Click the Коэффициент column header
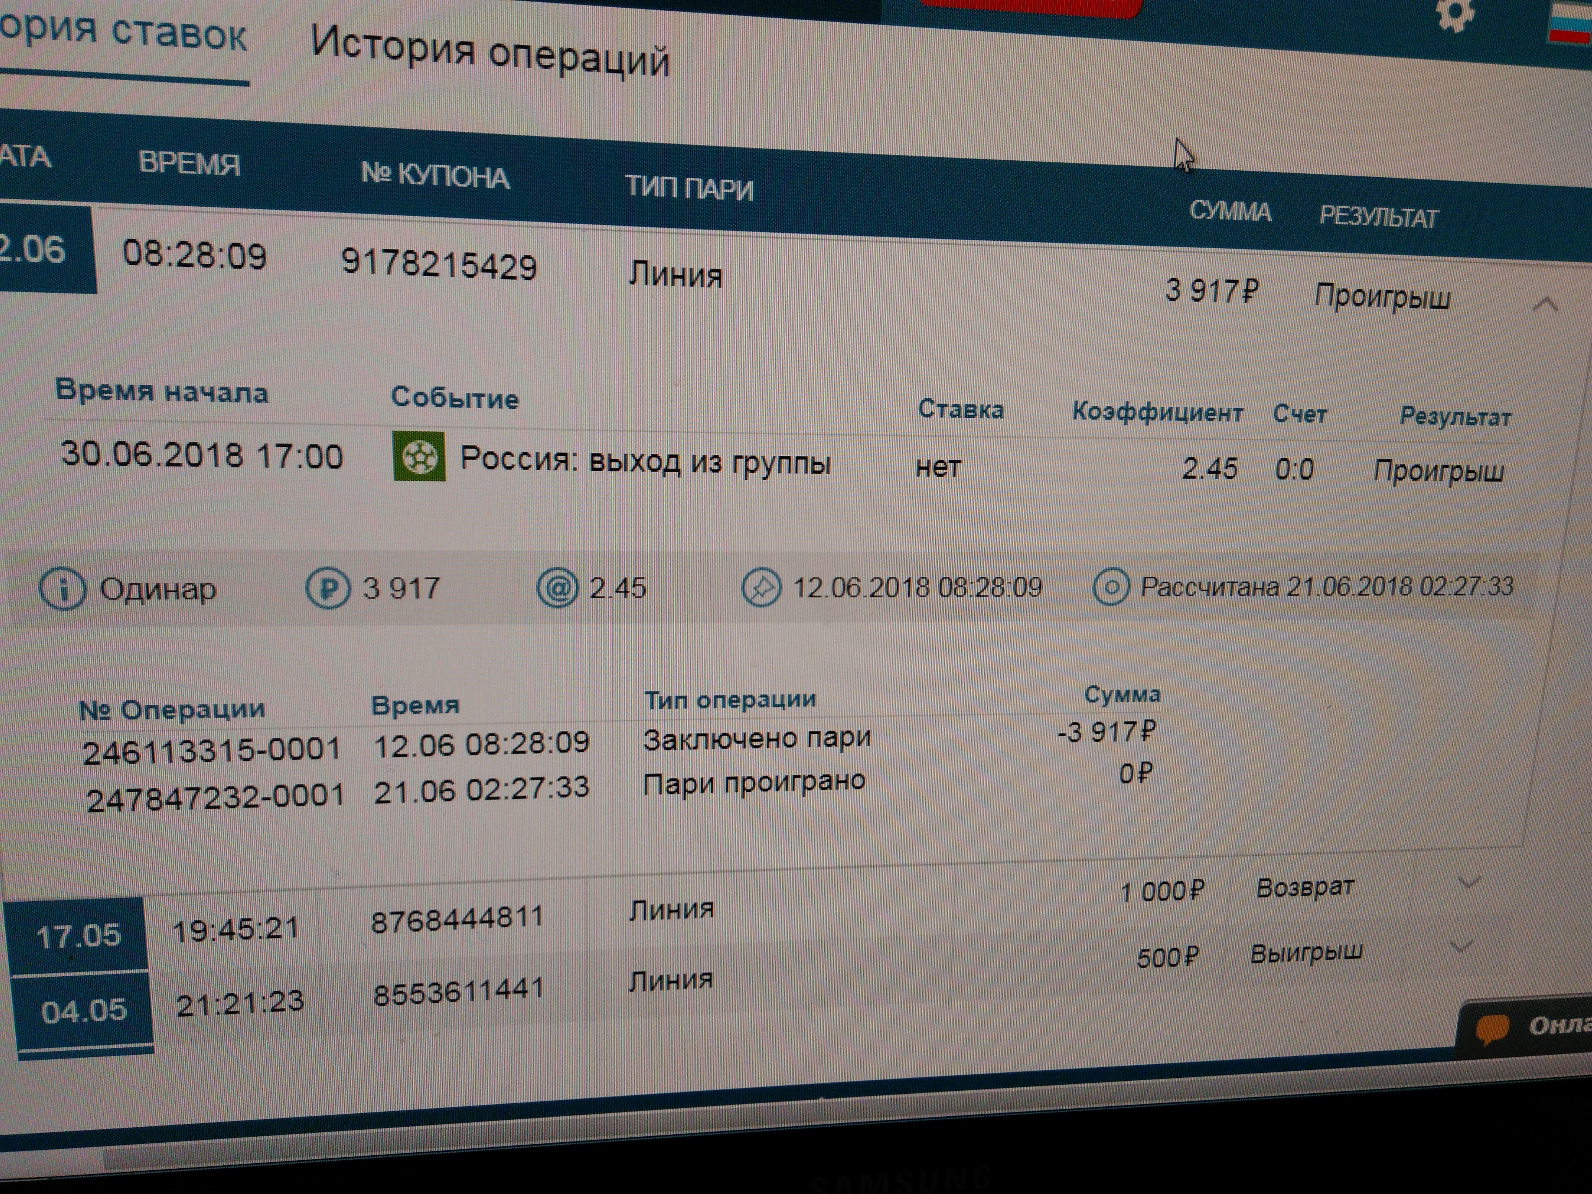 pyautogui.click(x=1157, y=413)
